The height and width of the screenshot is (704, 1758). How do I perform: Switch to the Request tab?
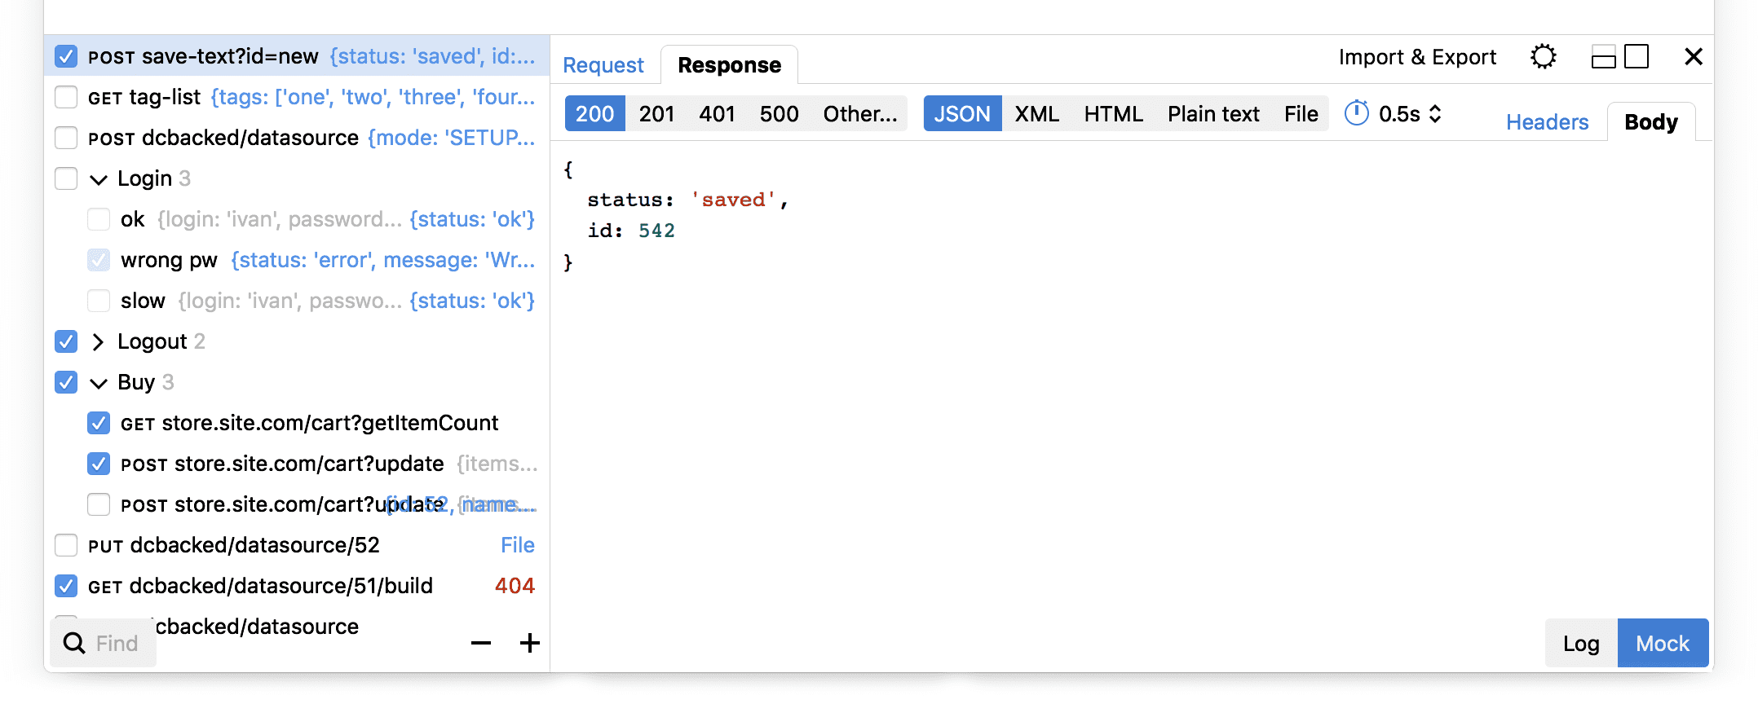[x=603, y=65]
